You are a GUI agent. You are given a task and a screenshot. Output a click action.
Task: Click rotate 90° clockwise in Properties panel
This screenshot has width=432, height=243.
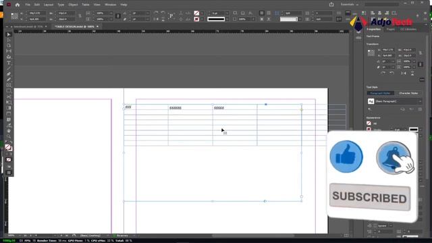pos(383,74)
